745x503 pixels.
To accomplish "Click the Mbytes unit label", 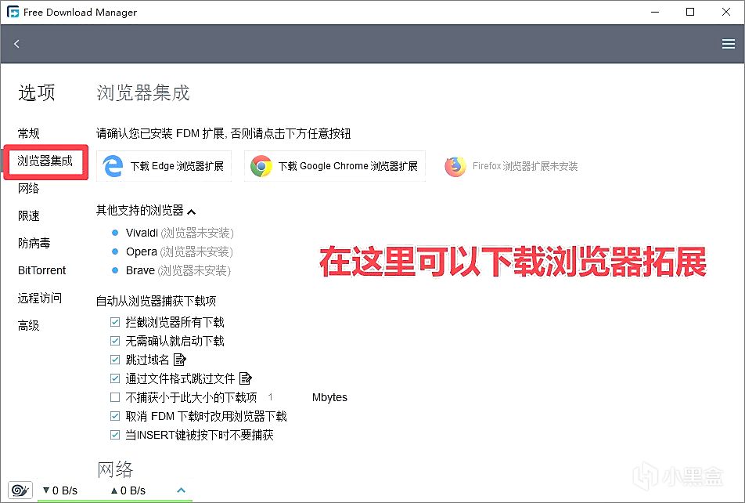I will coord(329,397).
